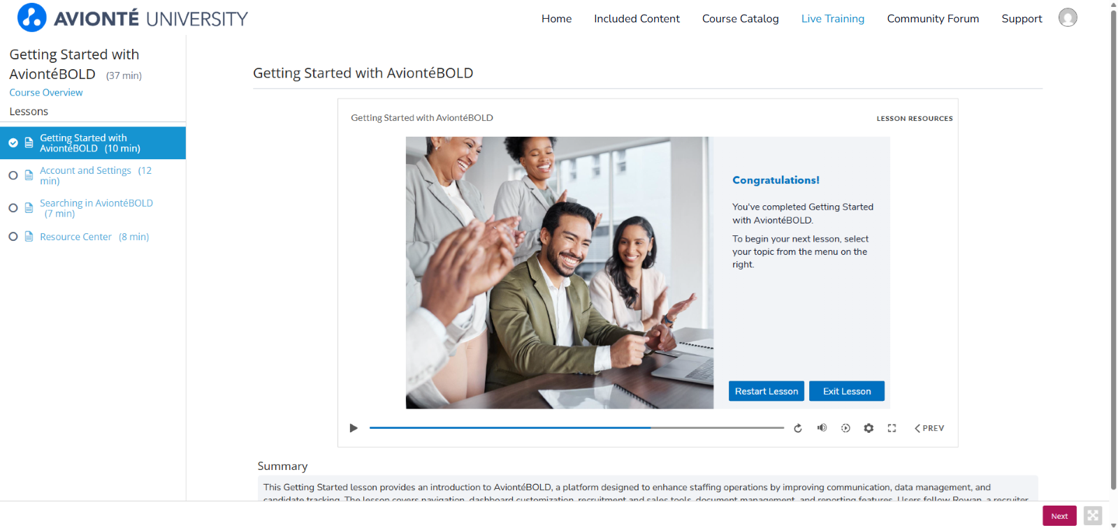Play the lesson video
Image resolution: width=1118 pixels, height=530 pixels.
[354, 428]
